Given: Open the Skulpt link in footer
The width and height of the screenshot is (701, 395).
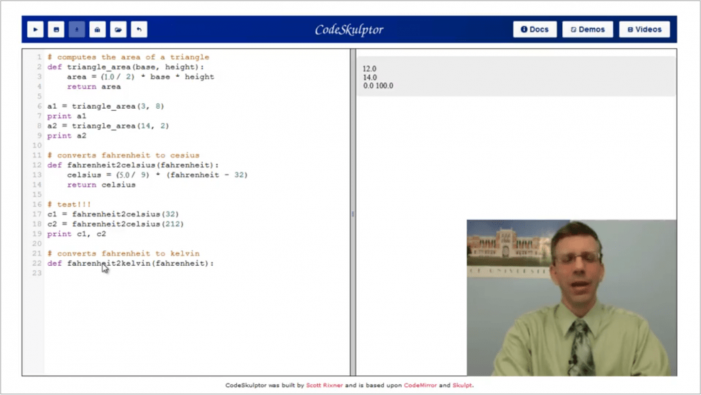Looking at the screenshot, I should click(461, 385).
